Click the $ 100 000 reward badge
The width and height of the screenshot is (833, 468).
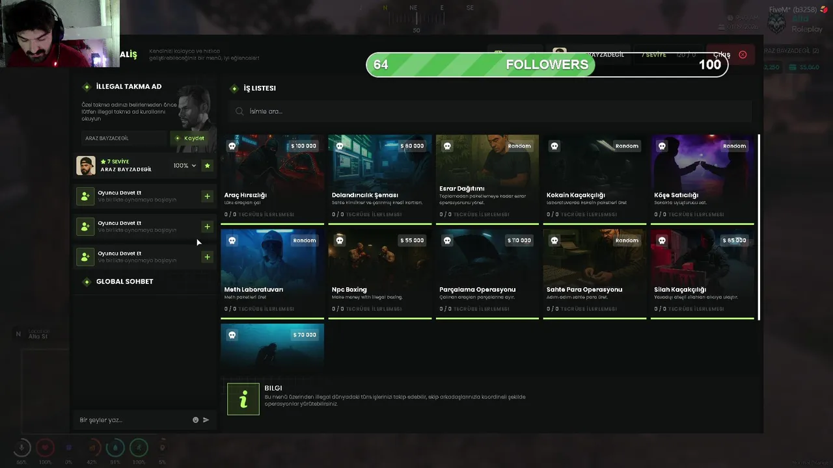click(303, 146)
